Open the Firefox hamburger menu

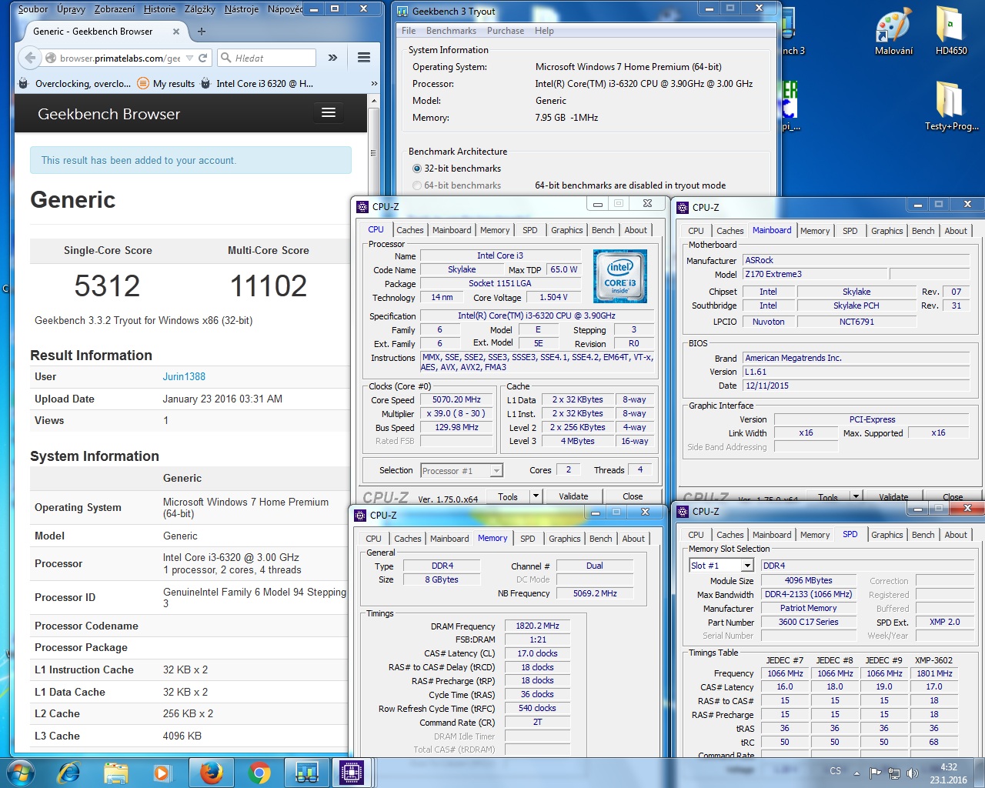click(x=364, y=58)
